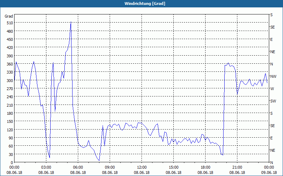Click the "08.06.18" date under 21:00

click(x=237, y=172)
